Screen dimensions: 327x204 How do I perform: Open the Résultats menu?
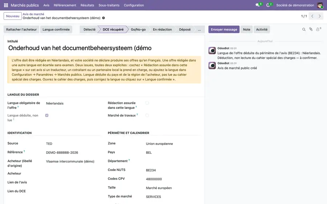coord(87,5)
